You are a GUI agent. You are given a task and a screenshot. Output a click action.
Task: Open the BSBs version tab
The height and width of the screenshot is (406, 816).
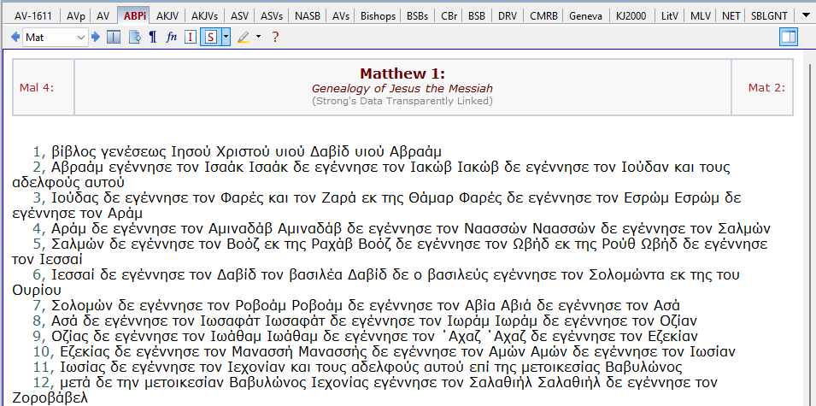[x=417, y=16]
